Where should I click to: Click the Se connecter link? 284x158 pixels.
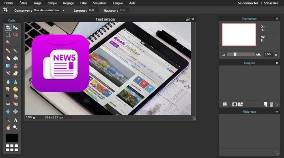click(x=248, y=3)
